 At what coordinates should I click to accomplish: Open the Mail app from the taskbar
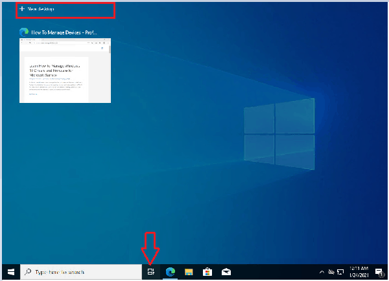226,272
